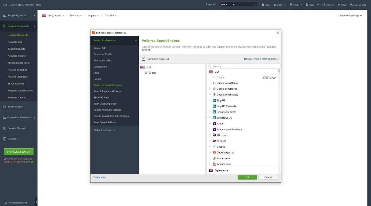Select Google Analytics Settings in preferences

[108, 110]
